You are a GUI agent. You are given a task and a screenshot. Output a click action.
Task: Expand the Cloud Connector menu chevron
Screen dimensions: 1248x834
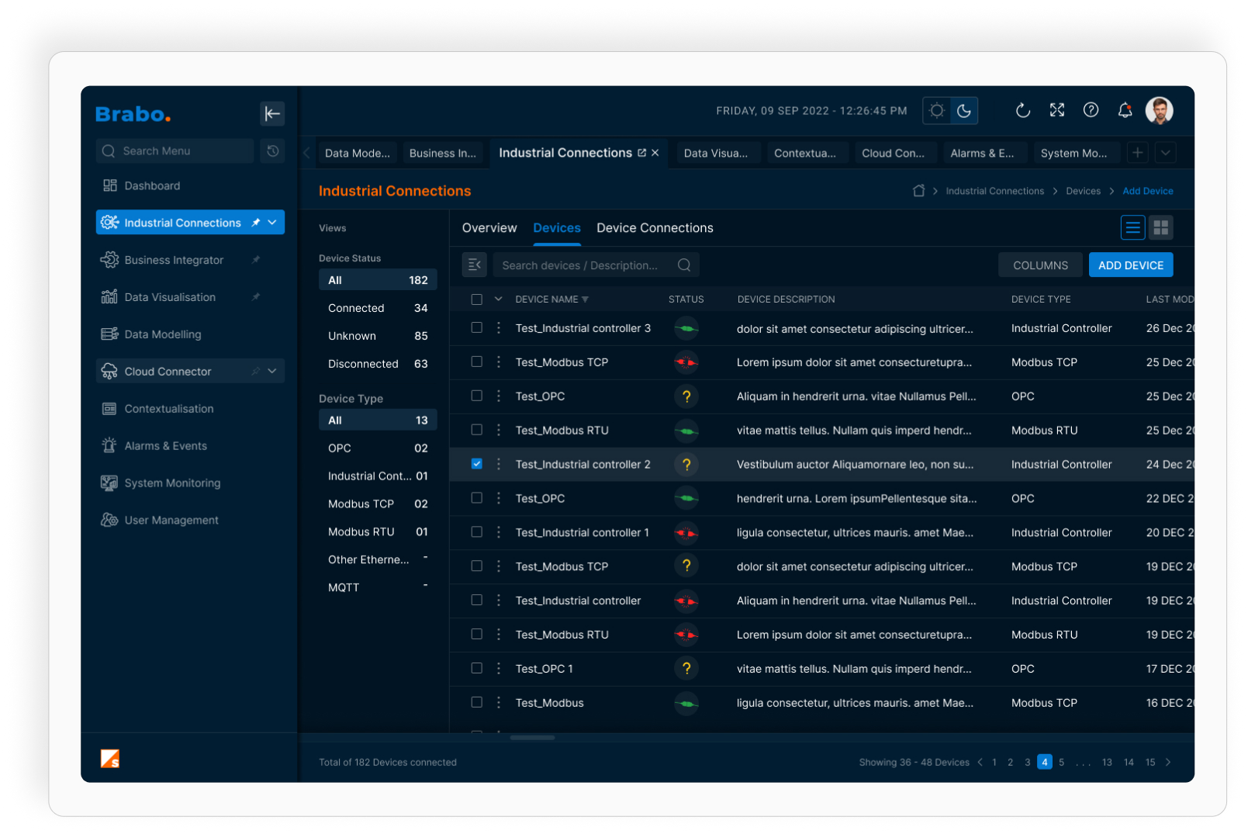click(x=272, y=372)
